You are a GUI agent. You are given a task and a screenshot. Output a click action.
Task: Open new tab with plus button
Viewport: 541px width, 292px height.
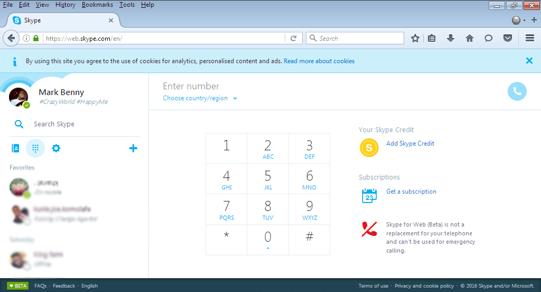[534, 20]
